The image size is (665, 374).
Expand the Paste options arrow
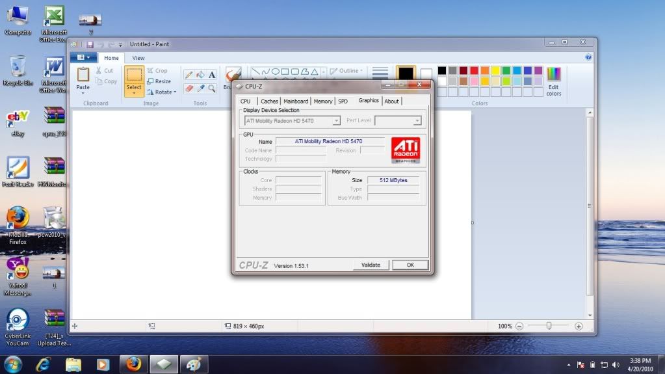(x=83, y=92)
